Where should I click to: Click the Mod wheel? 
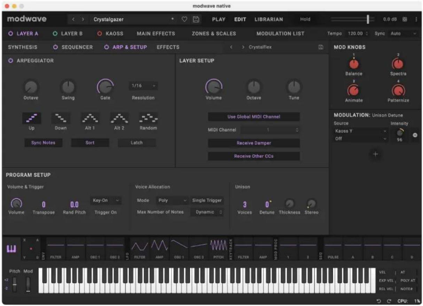(x=28, y=284)
